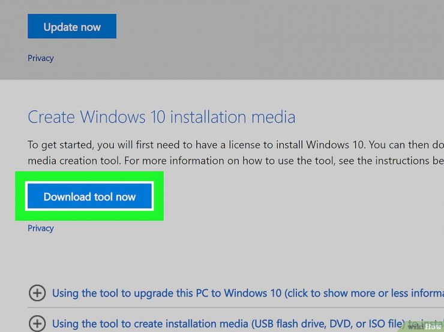
Task: Open the Privacy link below Download tool now
Action: (40, 228)
